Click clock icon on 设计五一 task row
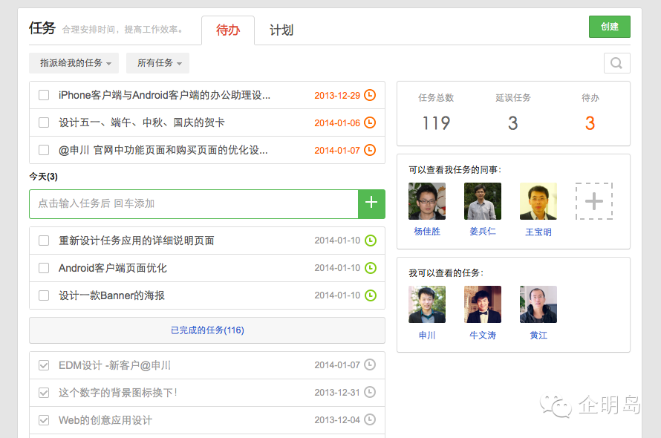Viewport: 661px width, 438px height. coord(370,122)
